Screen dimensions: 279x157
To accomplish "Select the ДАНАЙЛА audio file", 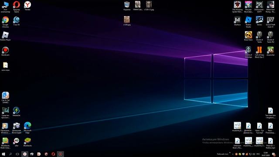I will pos(248,128).
